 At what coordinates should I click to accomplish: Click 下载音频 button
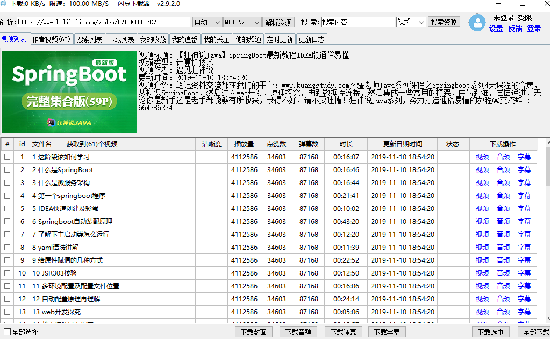point(298,331)
